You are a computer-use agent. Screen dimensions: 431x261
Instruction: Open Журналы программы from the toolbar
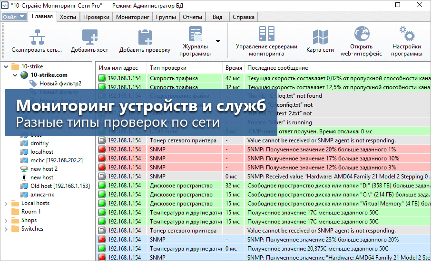(195, 36)
